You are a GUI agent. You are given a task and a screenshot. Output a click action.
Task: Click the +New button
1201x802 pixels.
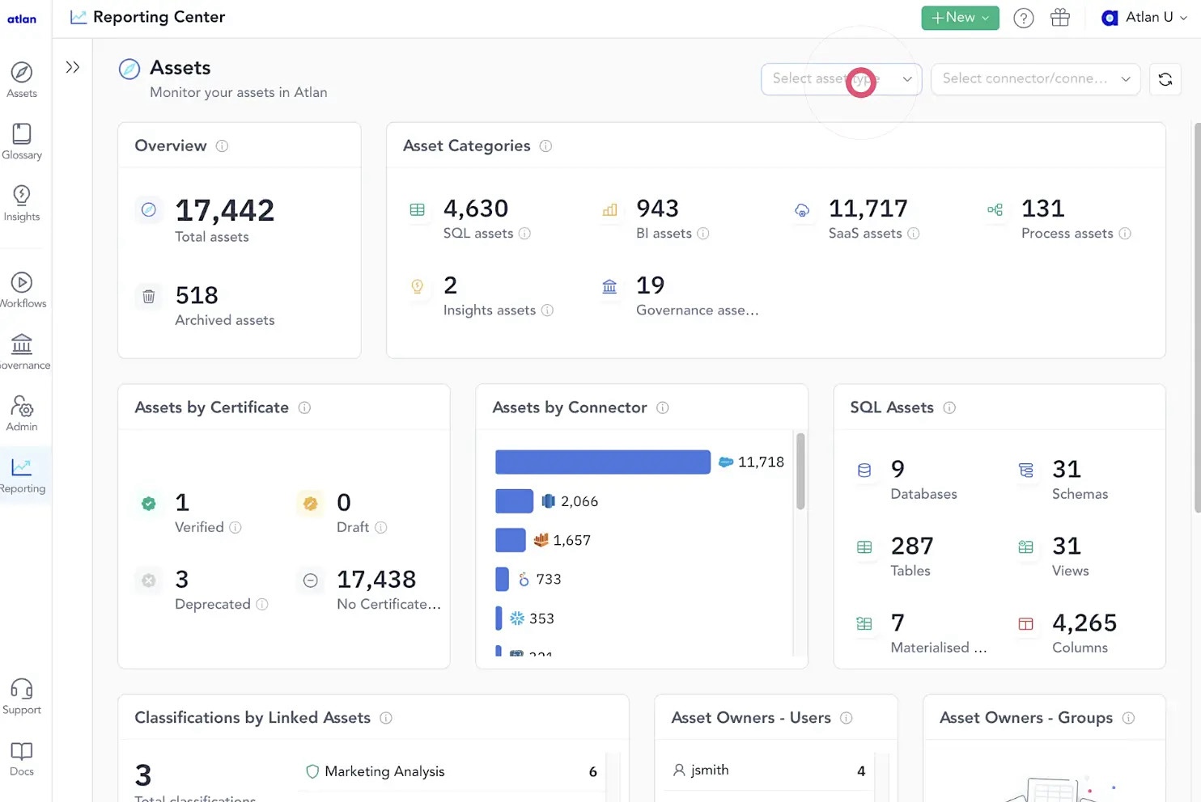960,17
